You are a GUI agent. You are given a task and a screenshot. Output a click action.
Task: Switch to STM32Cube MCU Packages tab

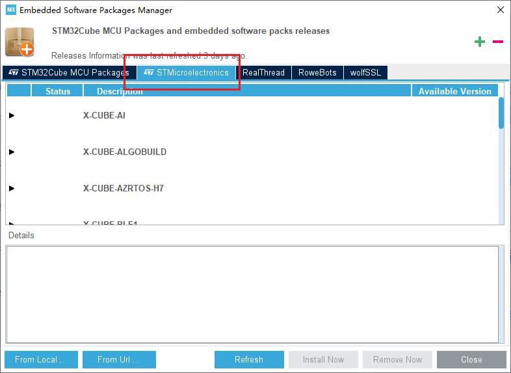pos(68,72)
